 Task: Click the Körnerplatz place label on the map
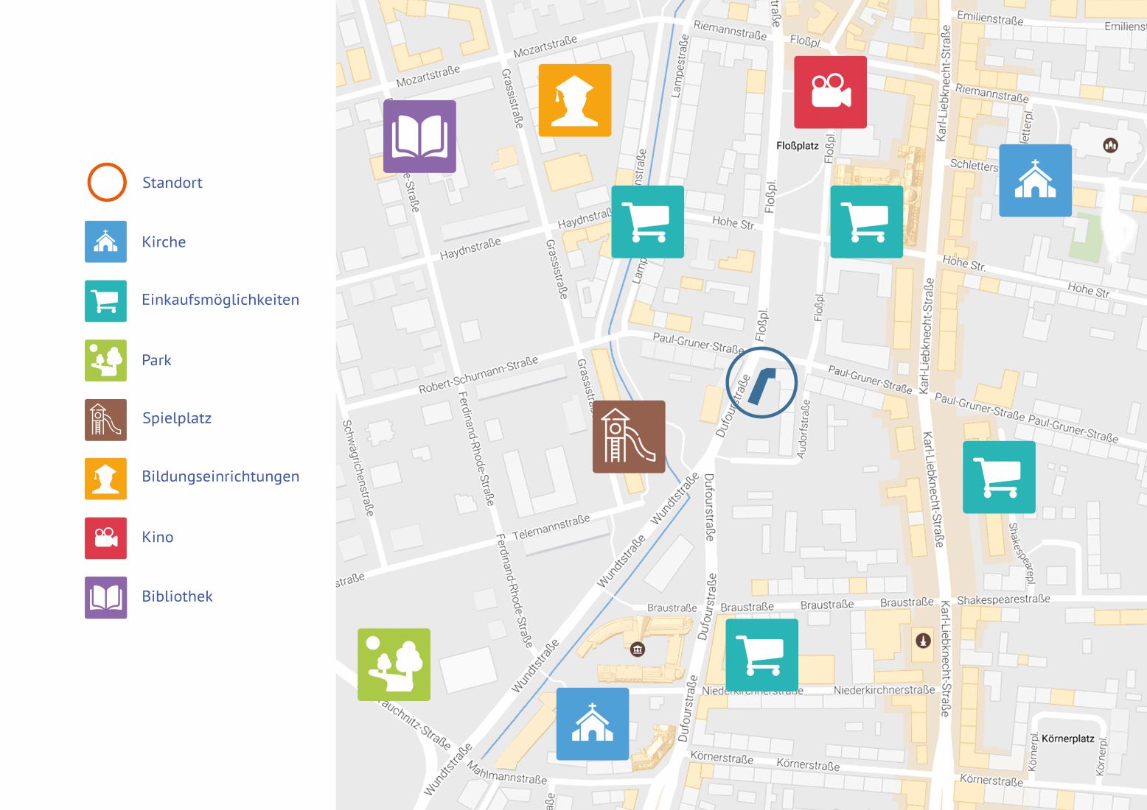click(1067, 738)
